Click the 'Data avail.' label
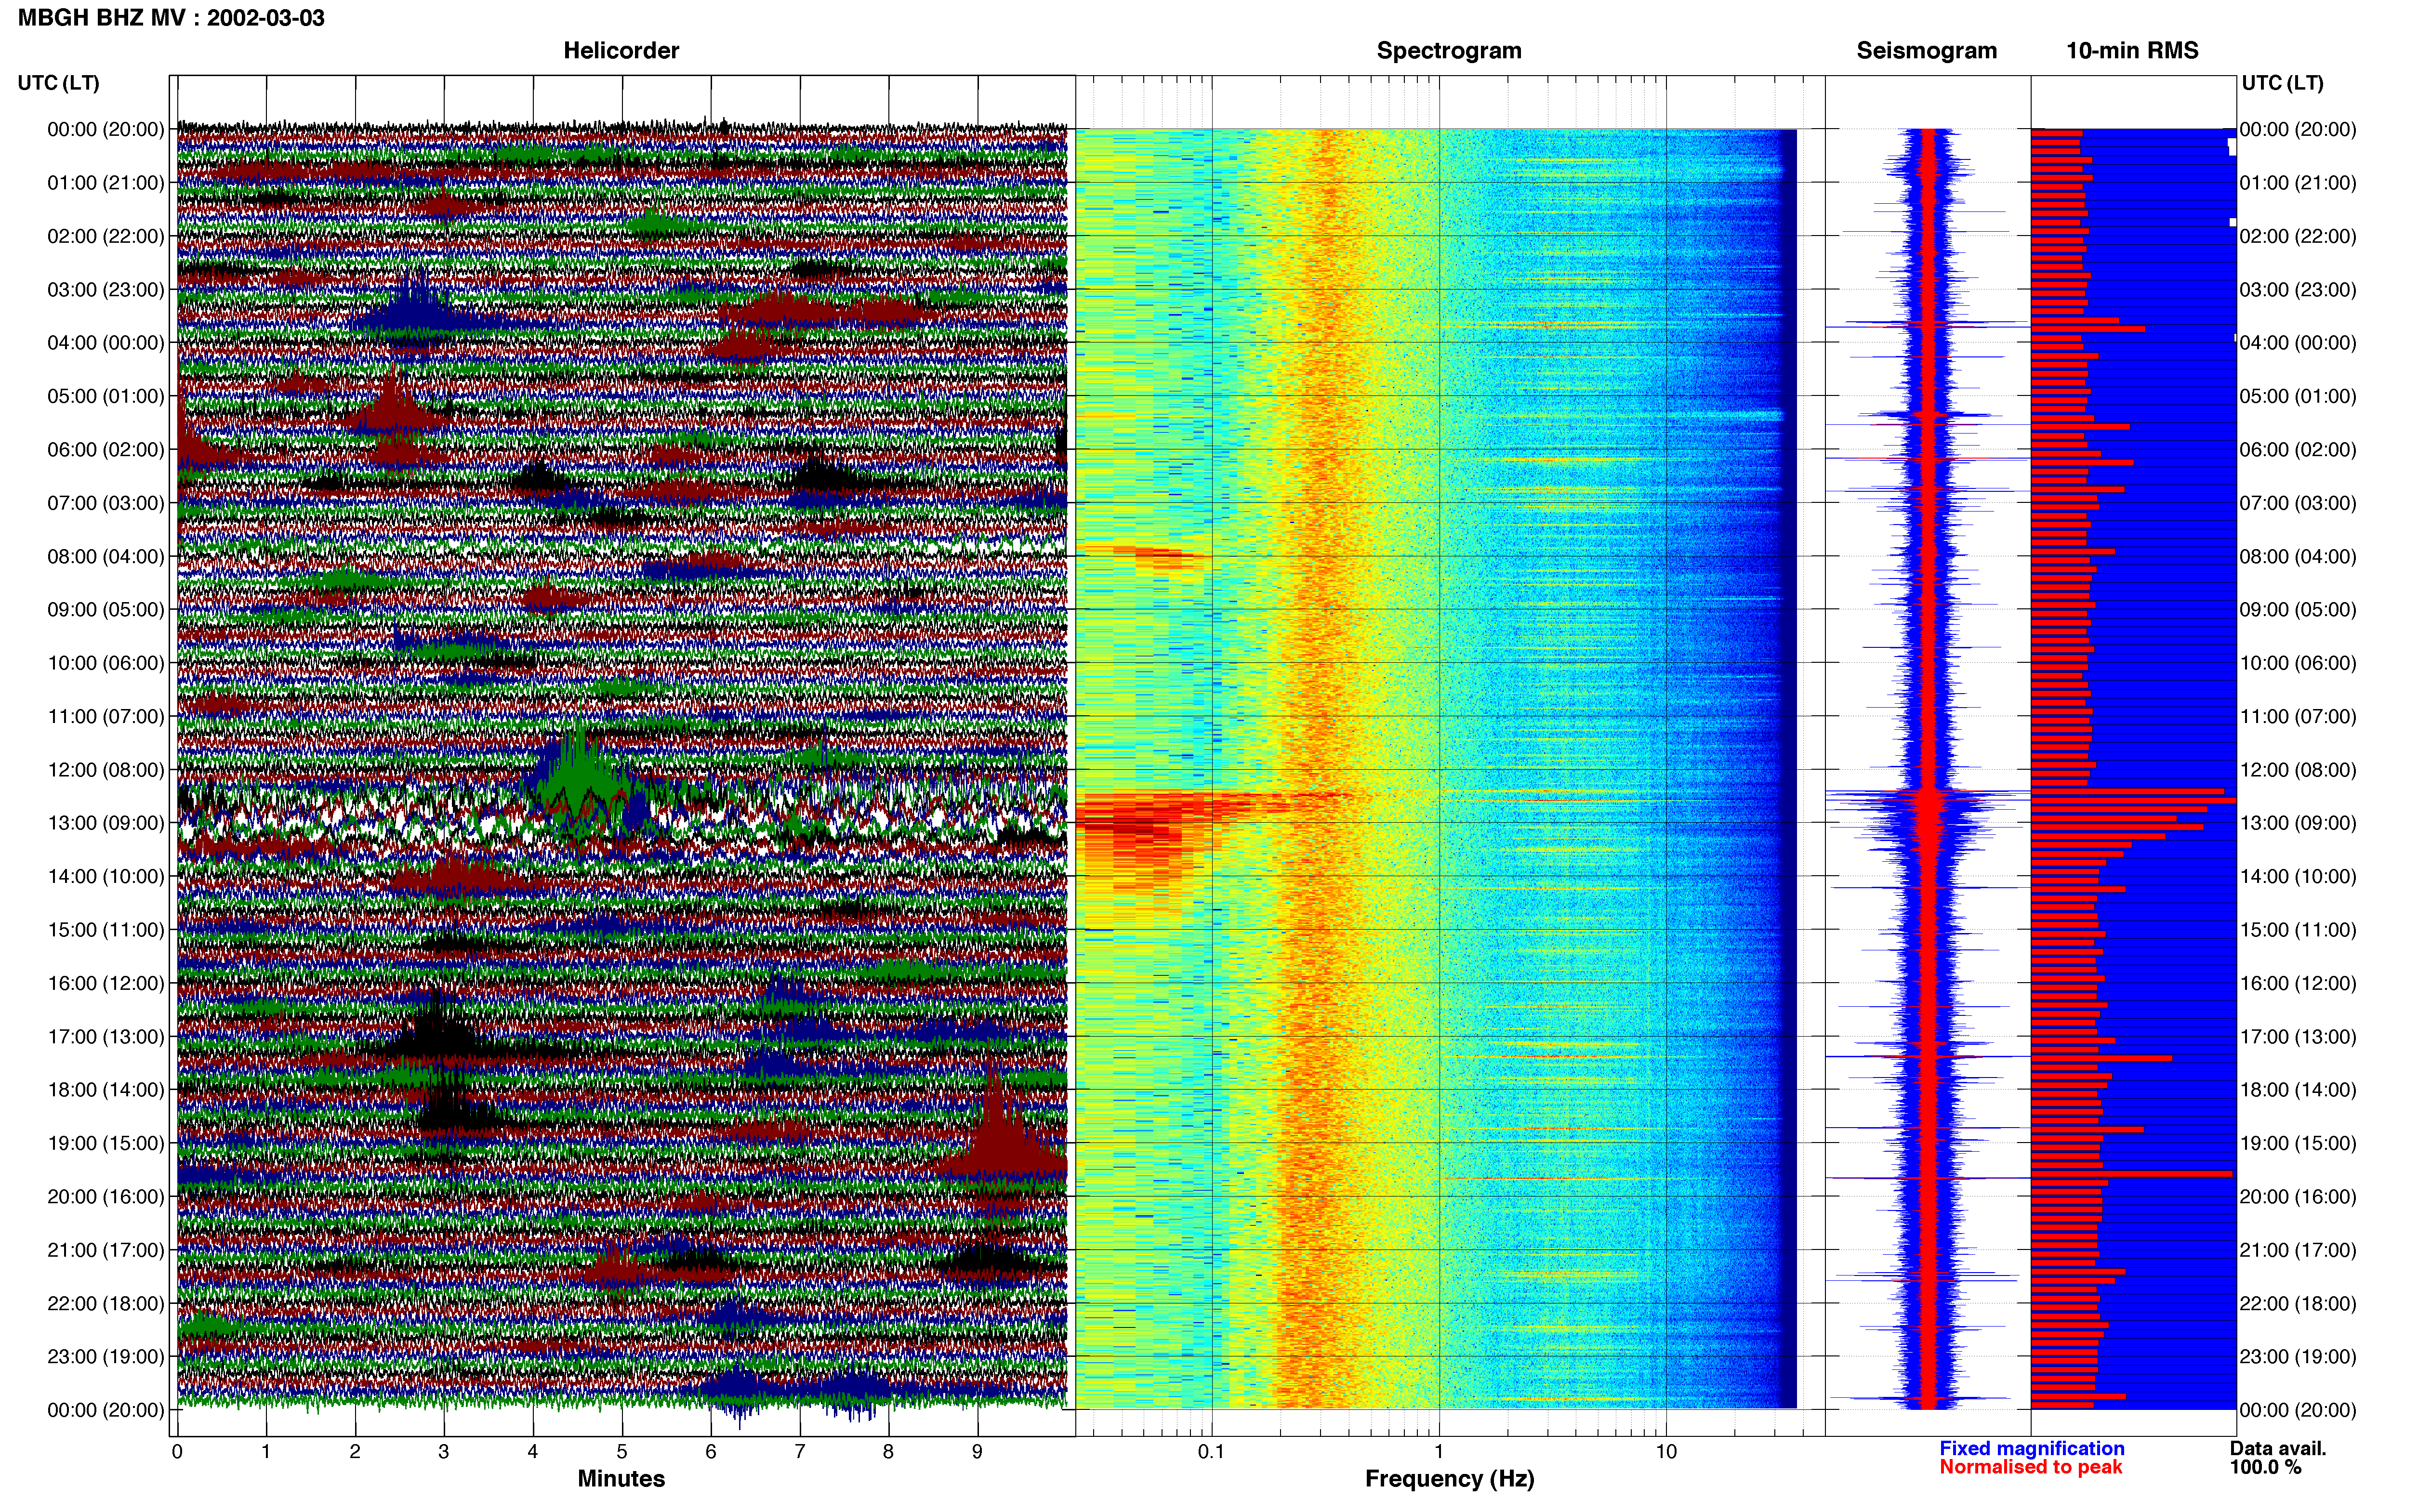Viewport: 2418px width, 1512px height. click(2278, 1448)
